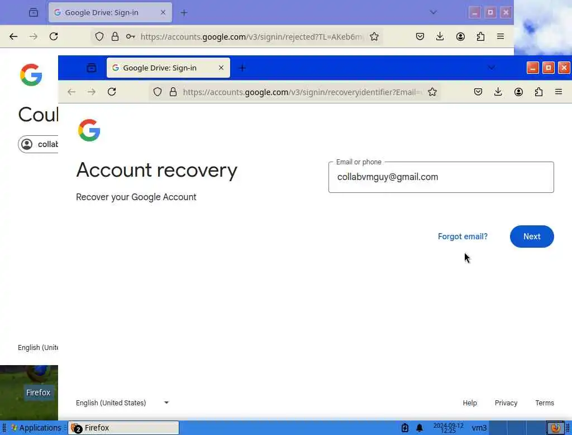Open Extensions puzzle icon in front window
572x435 pixels.
pyautogui.click(x=538, y=92)
